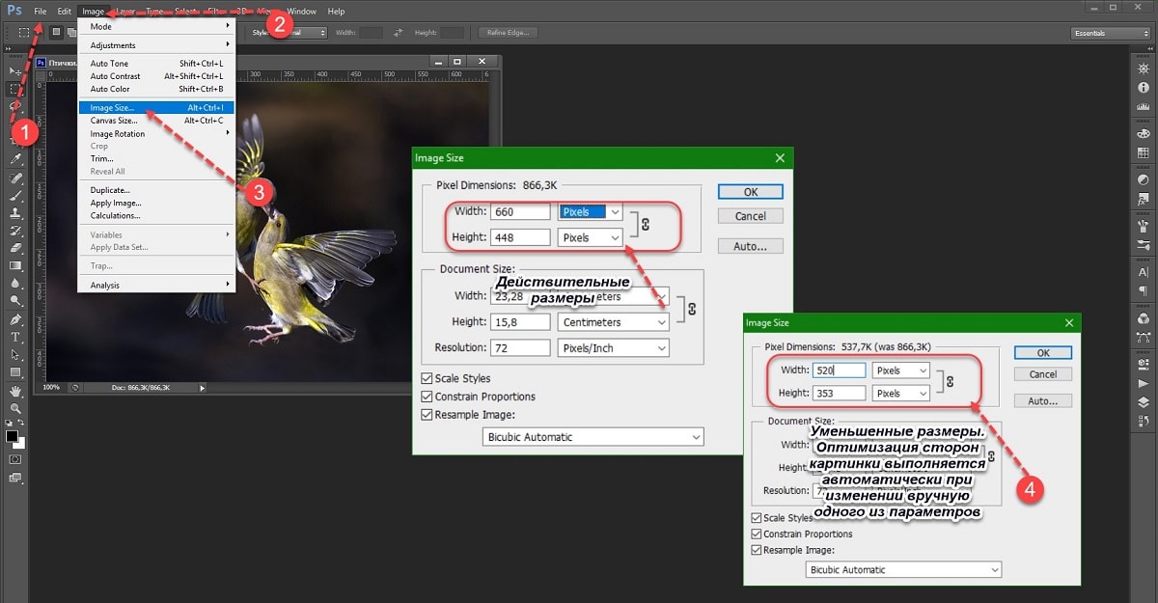Click the Width field showing 660

pyautogui.click(x=520, y=211)
